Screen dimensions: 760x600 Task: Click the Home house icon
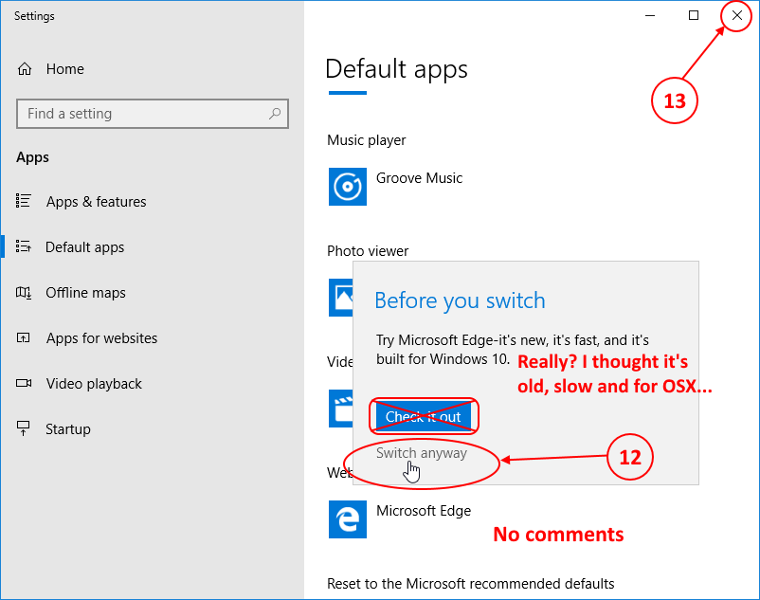(25, 69)
